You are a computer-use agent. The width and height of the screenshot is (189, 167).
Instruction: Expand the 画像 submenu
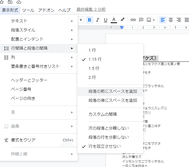click(39, 126)
